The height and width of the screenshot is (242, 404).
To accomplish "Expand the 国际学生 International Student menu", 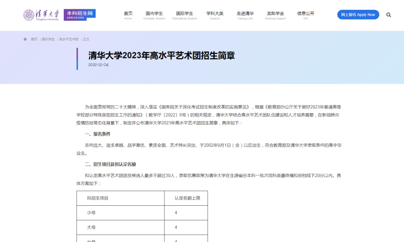I will click(184, 15).
